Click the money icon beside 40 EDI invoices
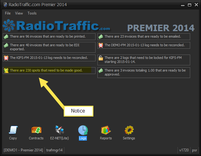This screenshot has width=201, height=156. 6,45
